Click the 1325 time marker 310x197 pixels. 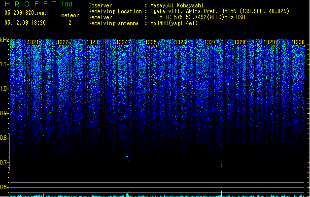point(151,42)
